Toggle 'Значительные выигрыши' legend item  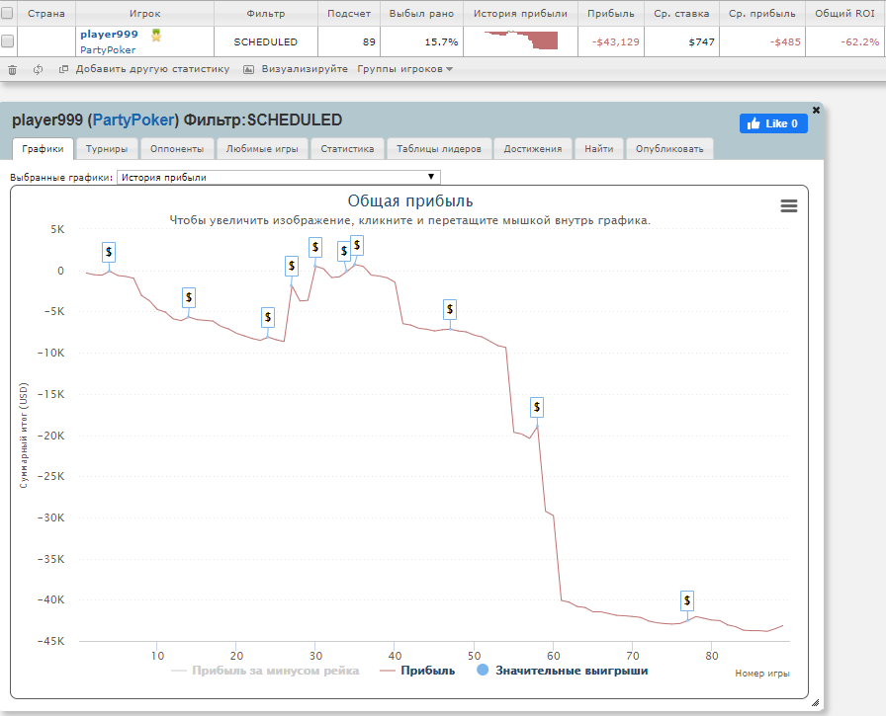point(563,671)
